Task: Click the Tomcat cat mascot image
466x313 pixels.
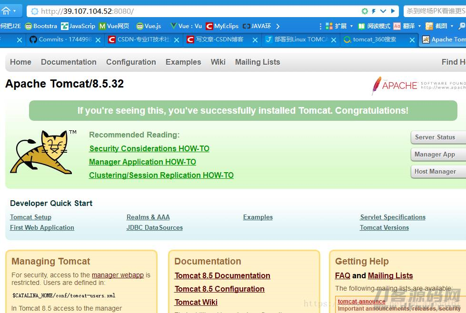Action: click(x=43, y=152)
